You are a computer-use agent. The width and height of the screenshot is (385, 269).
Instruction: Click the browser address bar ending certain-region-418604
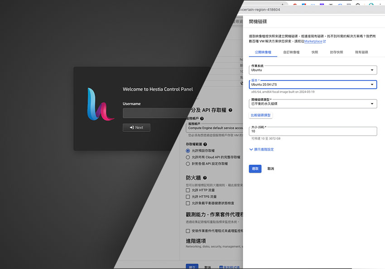(x=260, y=10)
